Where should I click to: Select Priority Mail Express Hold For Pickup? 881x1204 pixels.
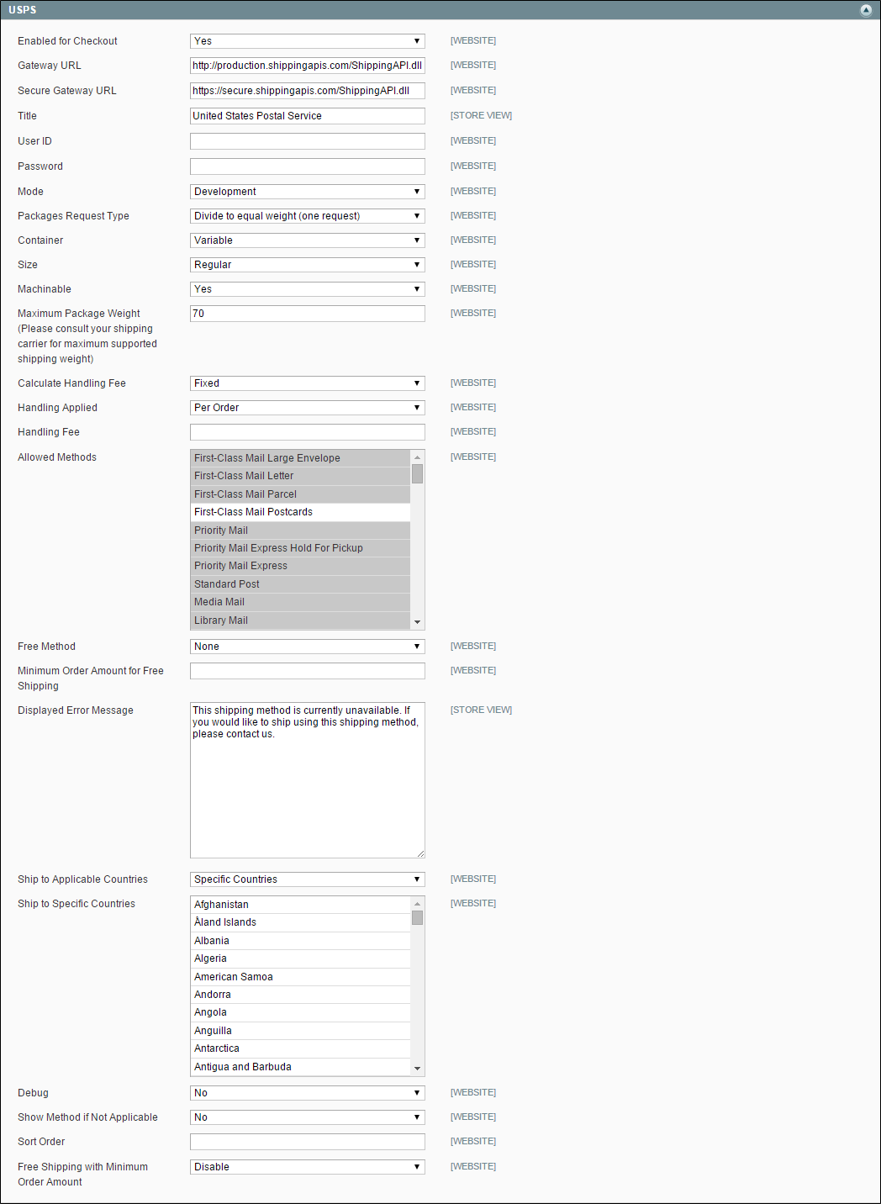(x=301, y=548)
